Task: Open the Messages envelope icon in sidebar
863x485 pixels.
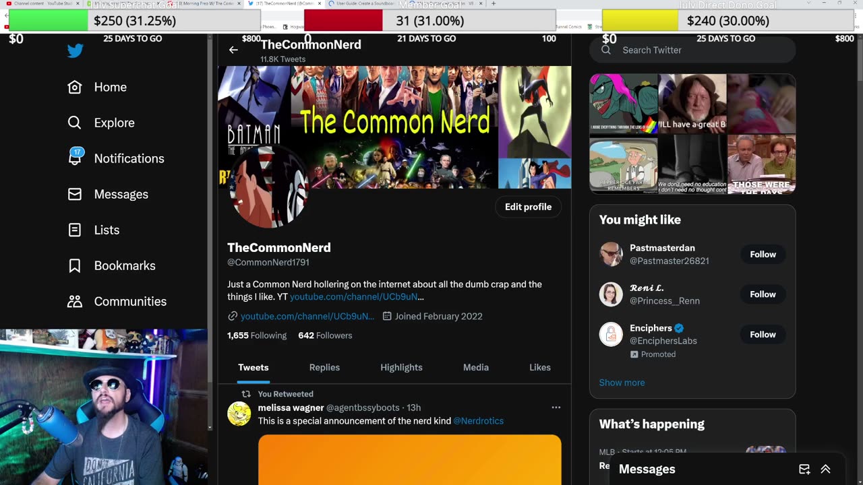Action: point(75,194)
